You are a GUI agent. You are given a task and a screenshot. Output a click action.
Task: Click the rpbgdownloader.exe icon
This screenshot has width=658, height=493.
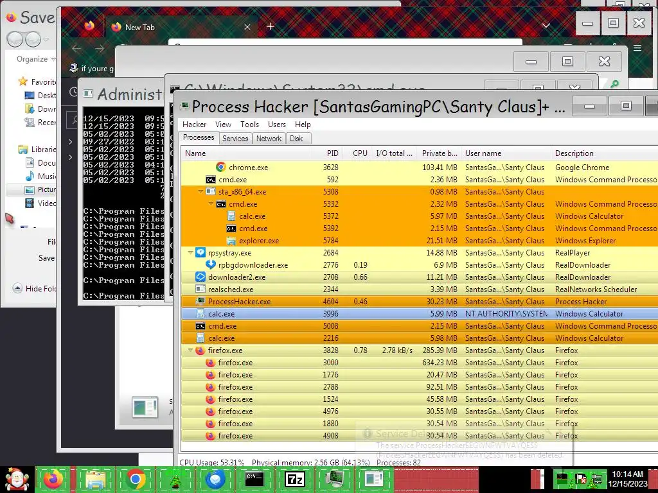click(x=211, y=265)
